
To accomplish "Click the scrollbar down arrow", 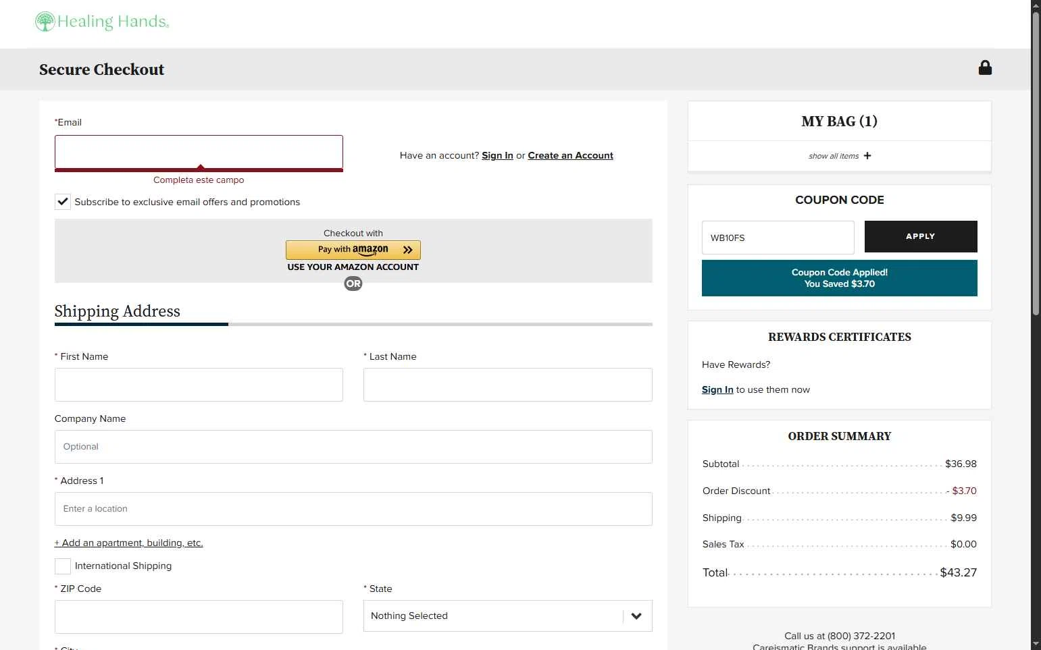I will point(1036,644).
